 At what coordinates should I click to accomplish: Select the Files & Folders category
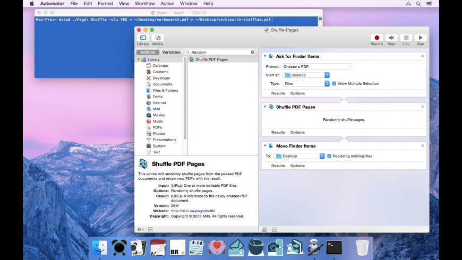pyautogui.click(x=165, y=90)
